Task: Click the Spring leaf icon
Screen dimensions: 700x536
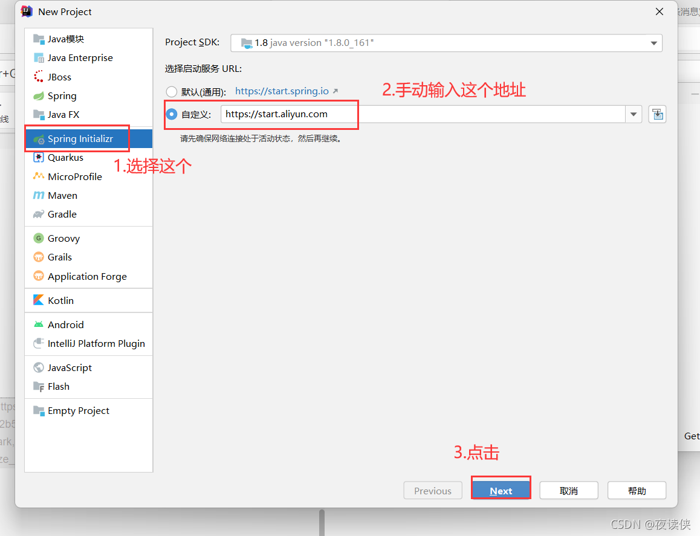Action: point(39,96)
